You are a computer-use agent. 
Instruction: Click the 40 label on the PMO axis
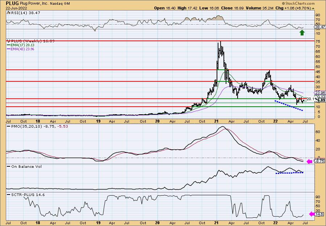point(317,140)
